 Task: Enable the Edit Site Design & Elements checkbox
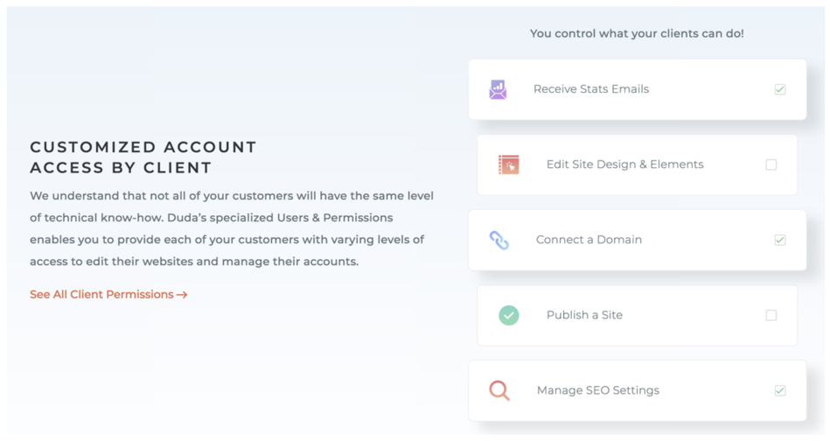coord(771,164)
